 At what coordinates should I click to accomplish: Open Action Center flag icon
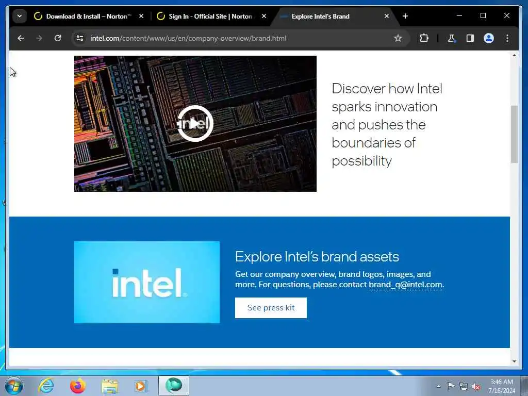click(451, 386)
